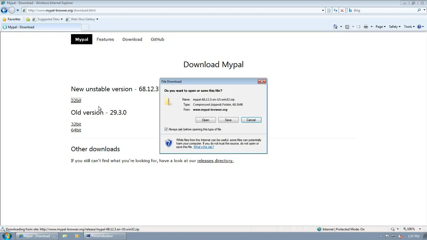
Task: Open the Download nav link
Action: click(x=132, y=39)
